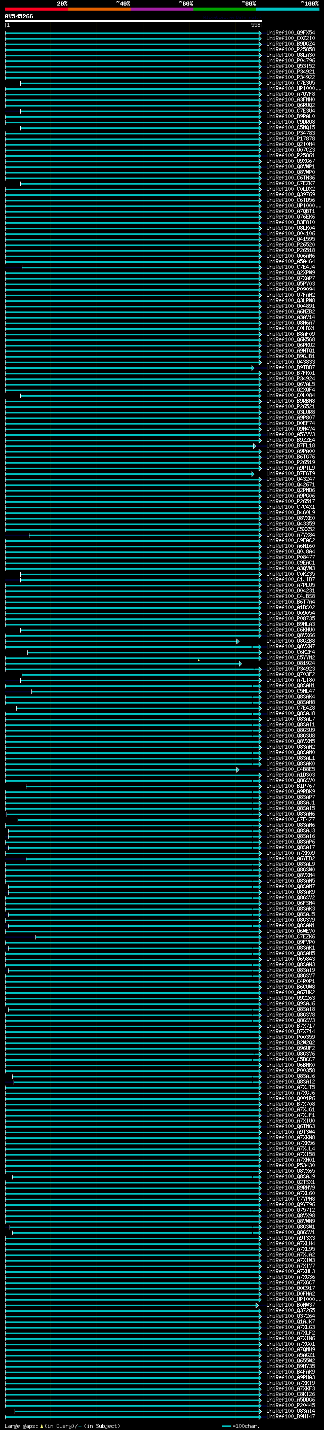This screenshot has width=324, height=1430.
Task: Select label UniRef100_B7FGT9
Action: [x=291, y=473]
